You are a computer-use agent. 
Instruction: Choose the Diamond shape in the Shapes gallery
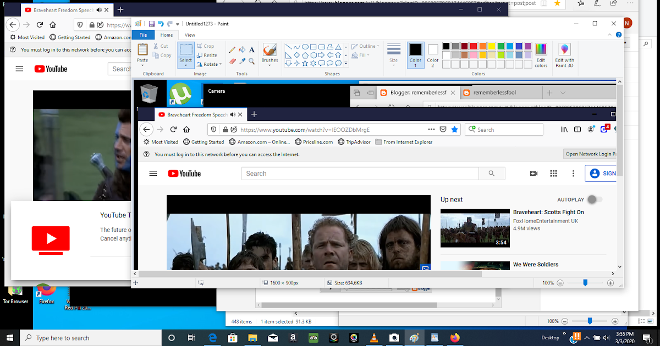[x=296, y=55]
